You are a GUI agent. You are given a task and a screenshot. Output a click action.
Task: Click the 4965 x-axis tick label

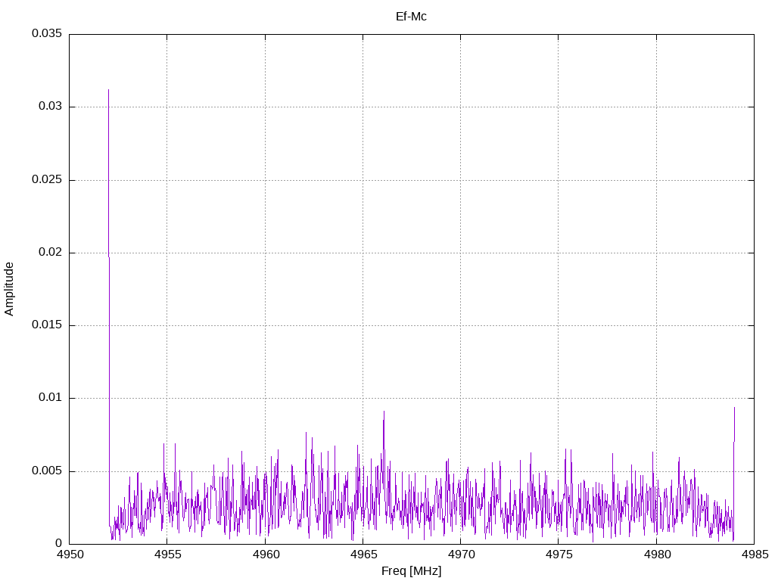point(363,555)
